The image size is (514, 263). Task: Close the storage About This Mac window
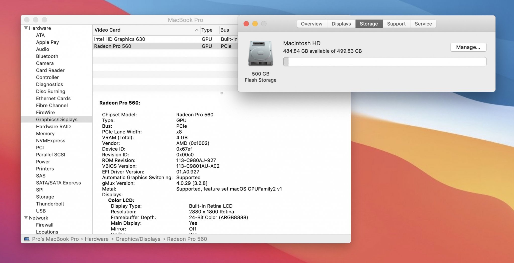246,24
